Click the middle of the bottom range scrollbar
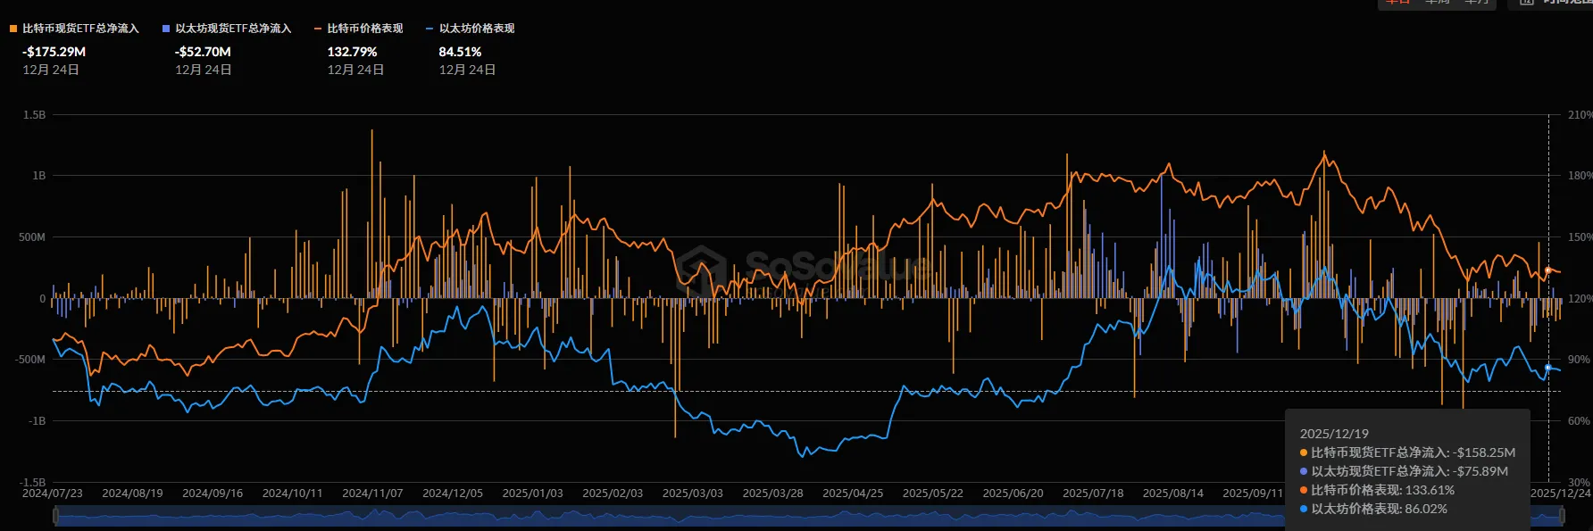The height and width of the screenshot is (531, 1593). [808, 516]
